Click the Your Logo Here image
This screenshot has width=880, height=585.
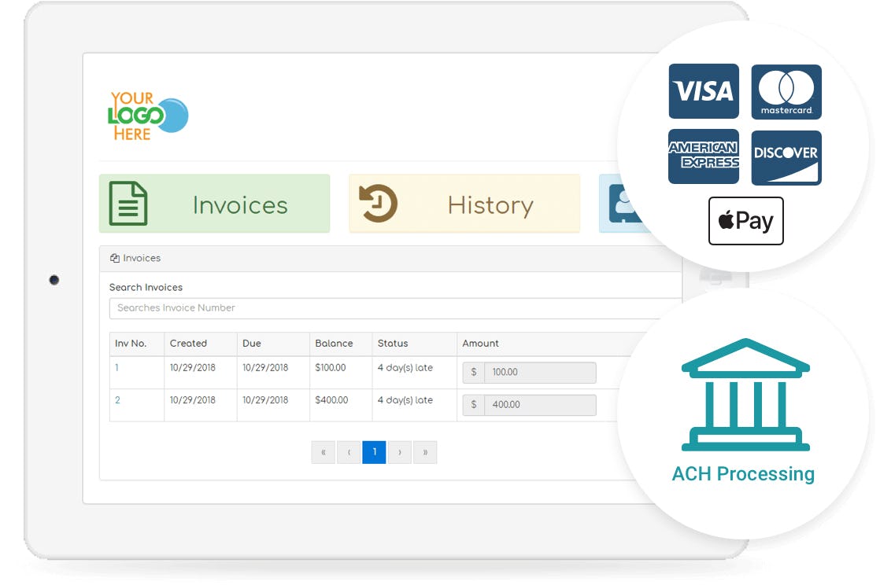(148, 116)
